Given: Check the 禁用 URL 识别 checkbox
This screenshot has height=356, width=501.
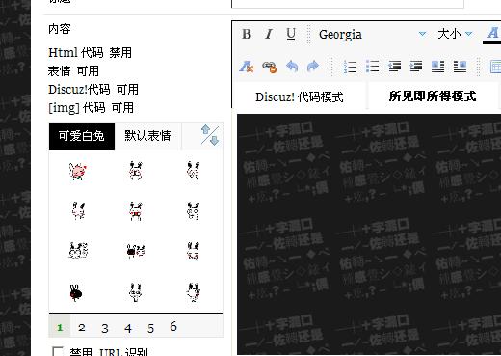Looking at the screenshot, I should click(58, 351).
